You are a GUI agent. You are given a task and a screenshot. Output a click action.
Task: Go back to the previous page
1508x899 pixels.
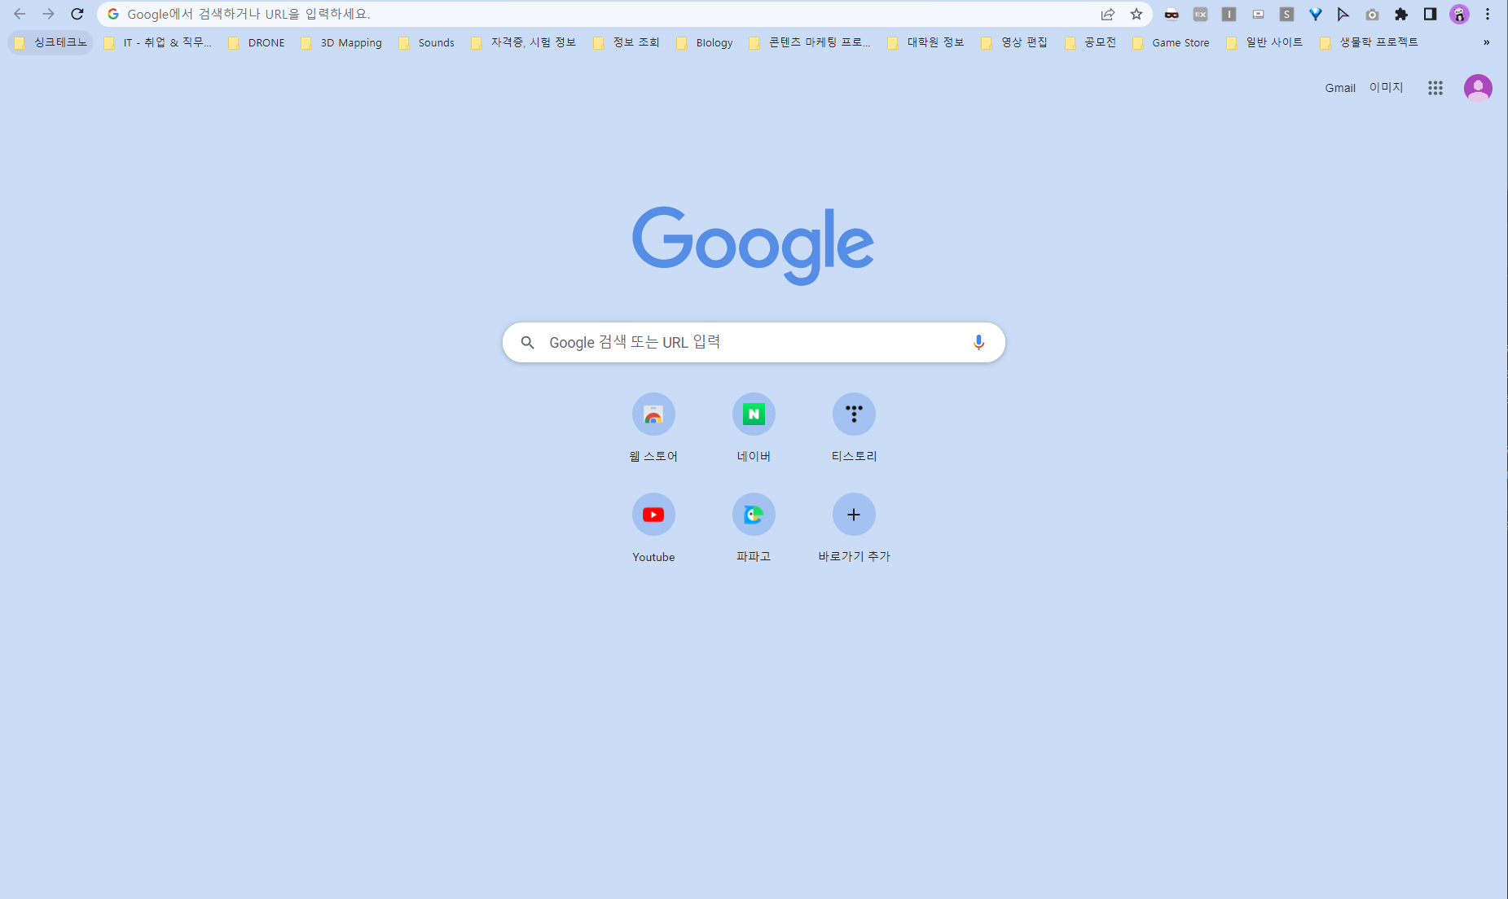click(20, 14)
